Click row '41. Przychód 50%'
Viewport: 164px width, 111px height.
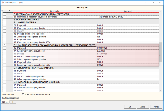(x=54, y=62)
